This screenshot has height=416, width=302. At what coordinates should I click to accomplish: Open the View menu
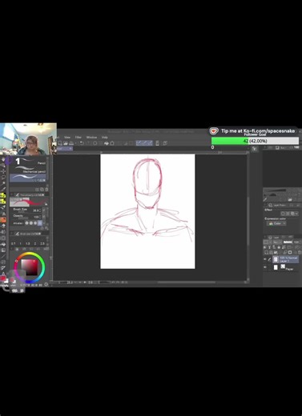coord(67,138)
